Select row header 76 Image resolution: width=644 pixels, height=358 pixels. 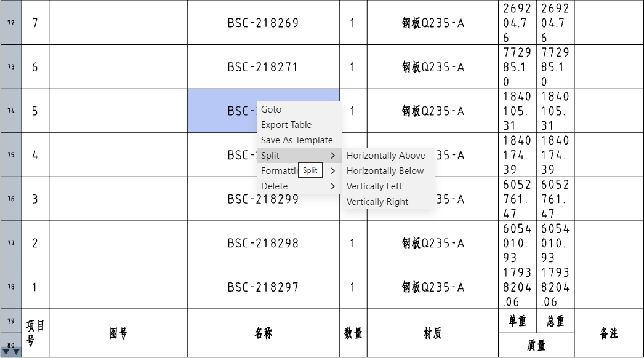[11, 199]
